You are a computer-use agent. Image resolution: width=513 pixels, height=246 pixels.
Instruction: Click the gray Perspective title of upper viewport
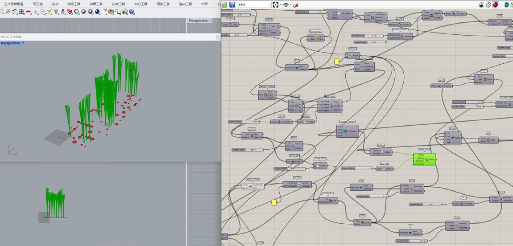click(198, 20)
